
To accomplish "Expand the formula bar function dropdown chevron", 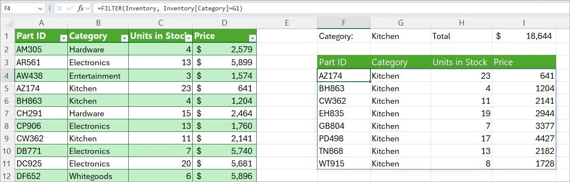I will [x=88, y=8].
